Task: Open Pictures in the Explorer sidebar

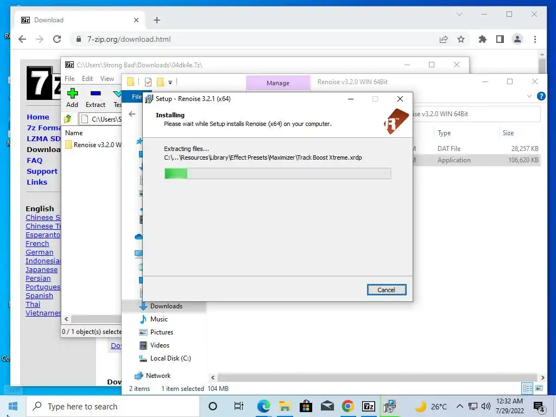Action: pyautogui.click(x=162, y=332)
